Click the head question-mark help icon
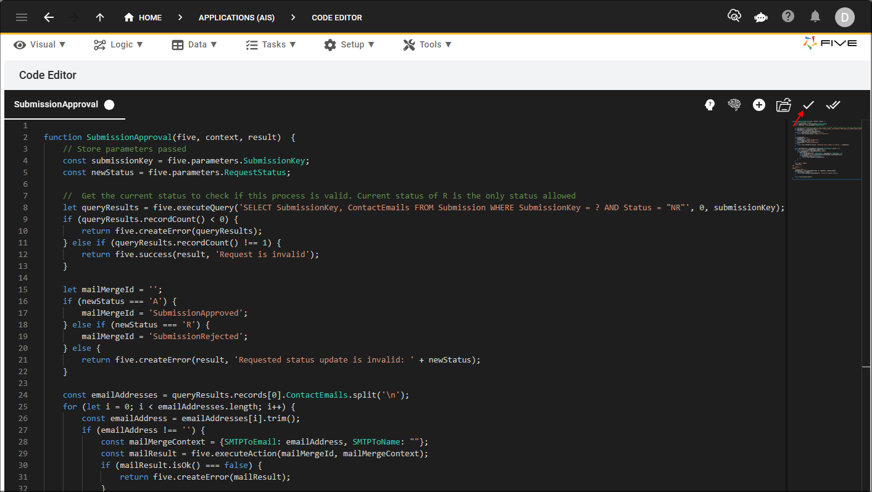 pos(710,105)
